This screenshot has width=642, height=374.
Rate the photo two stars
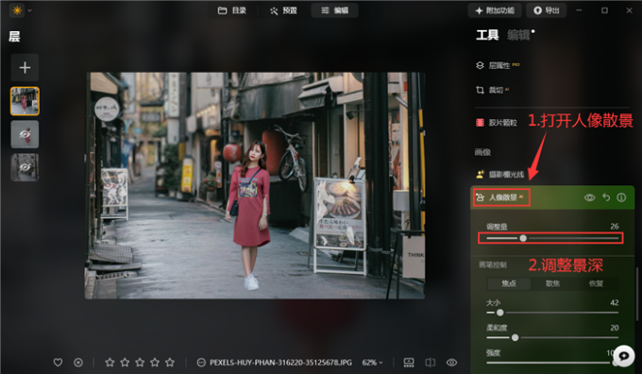click(125, 363)
